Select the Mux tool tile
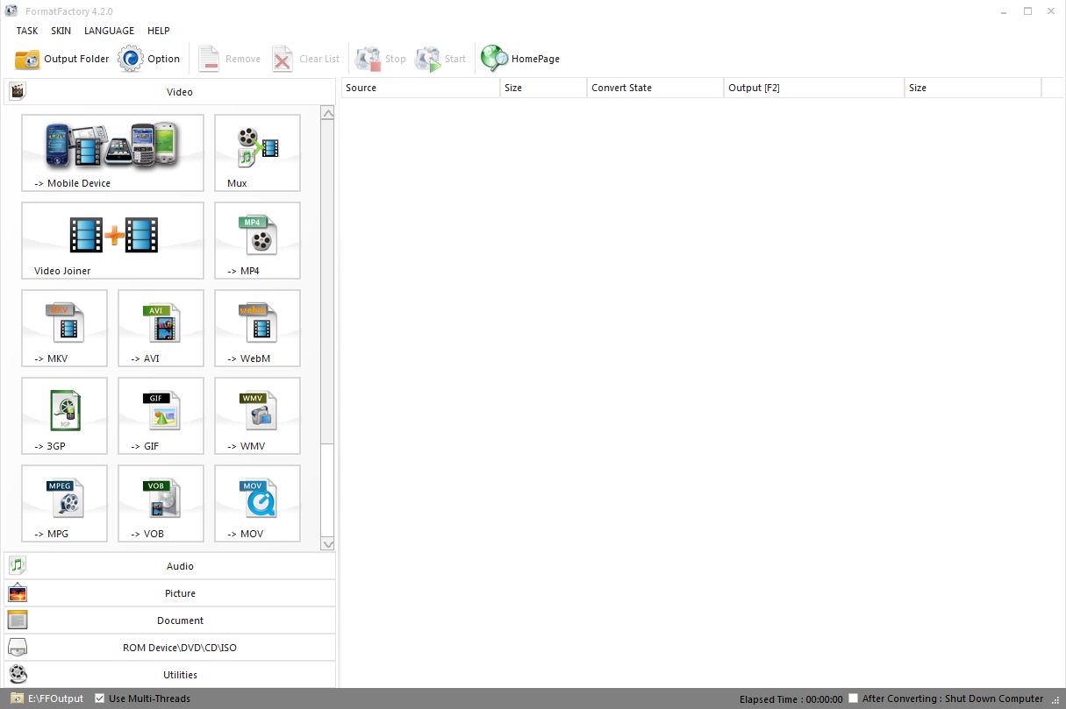Viewport: 1066px width, 709px height. coord(257,152)
